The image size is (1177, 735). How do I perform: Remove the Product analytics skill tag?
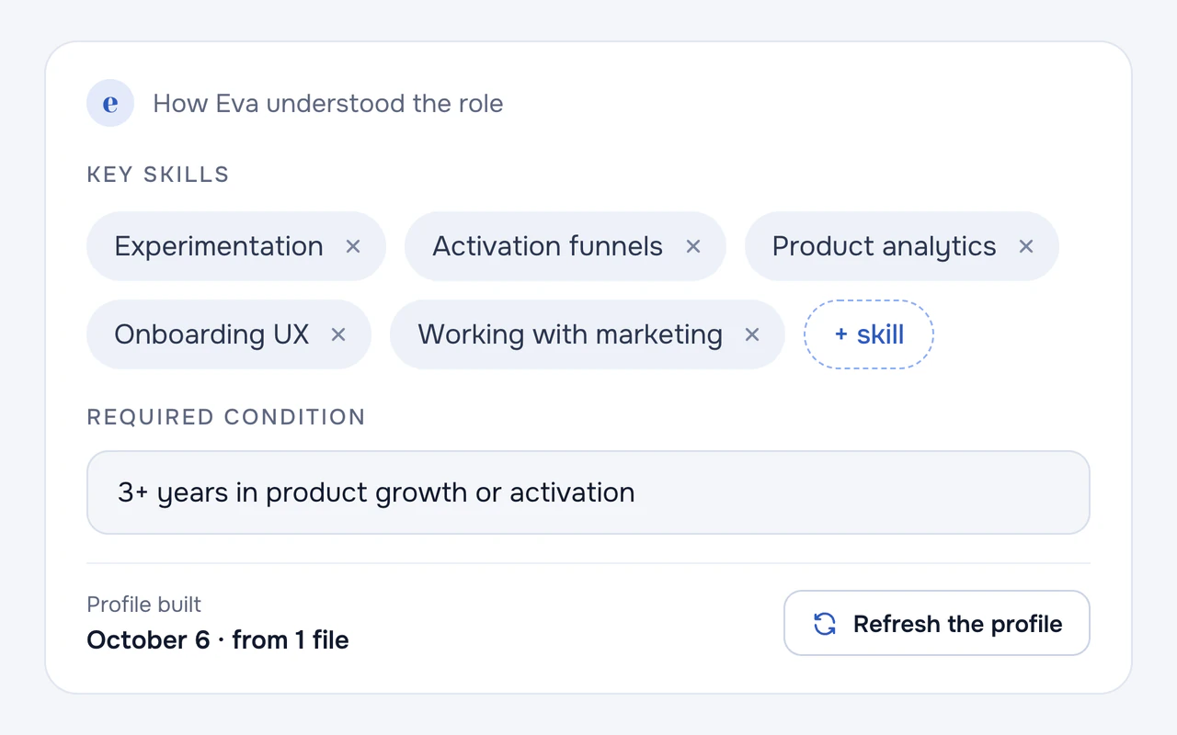coord(1026,246)
